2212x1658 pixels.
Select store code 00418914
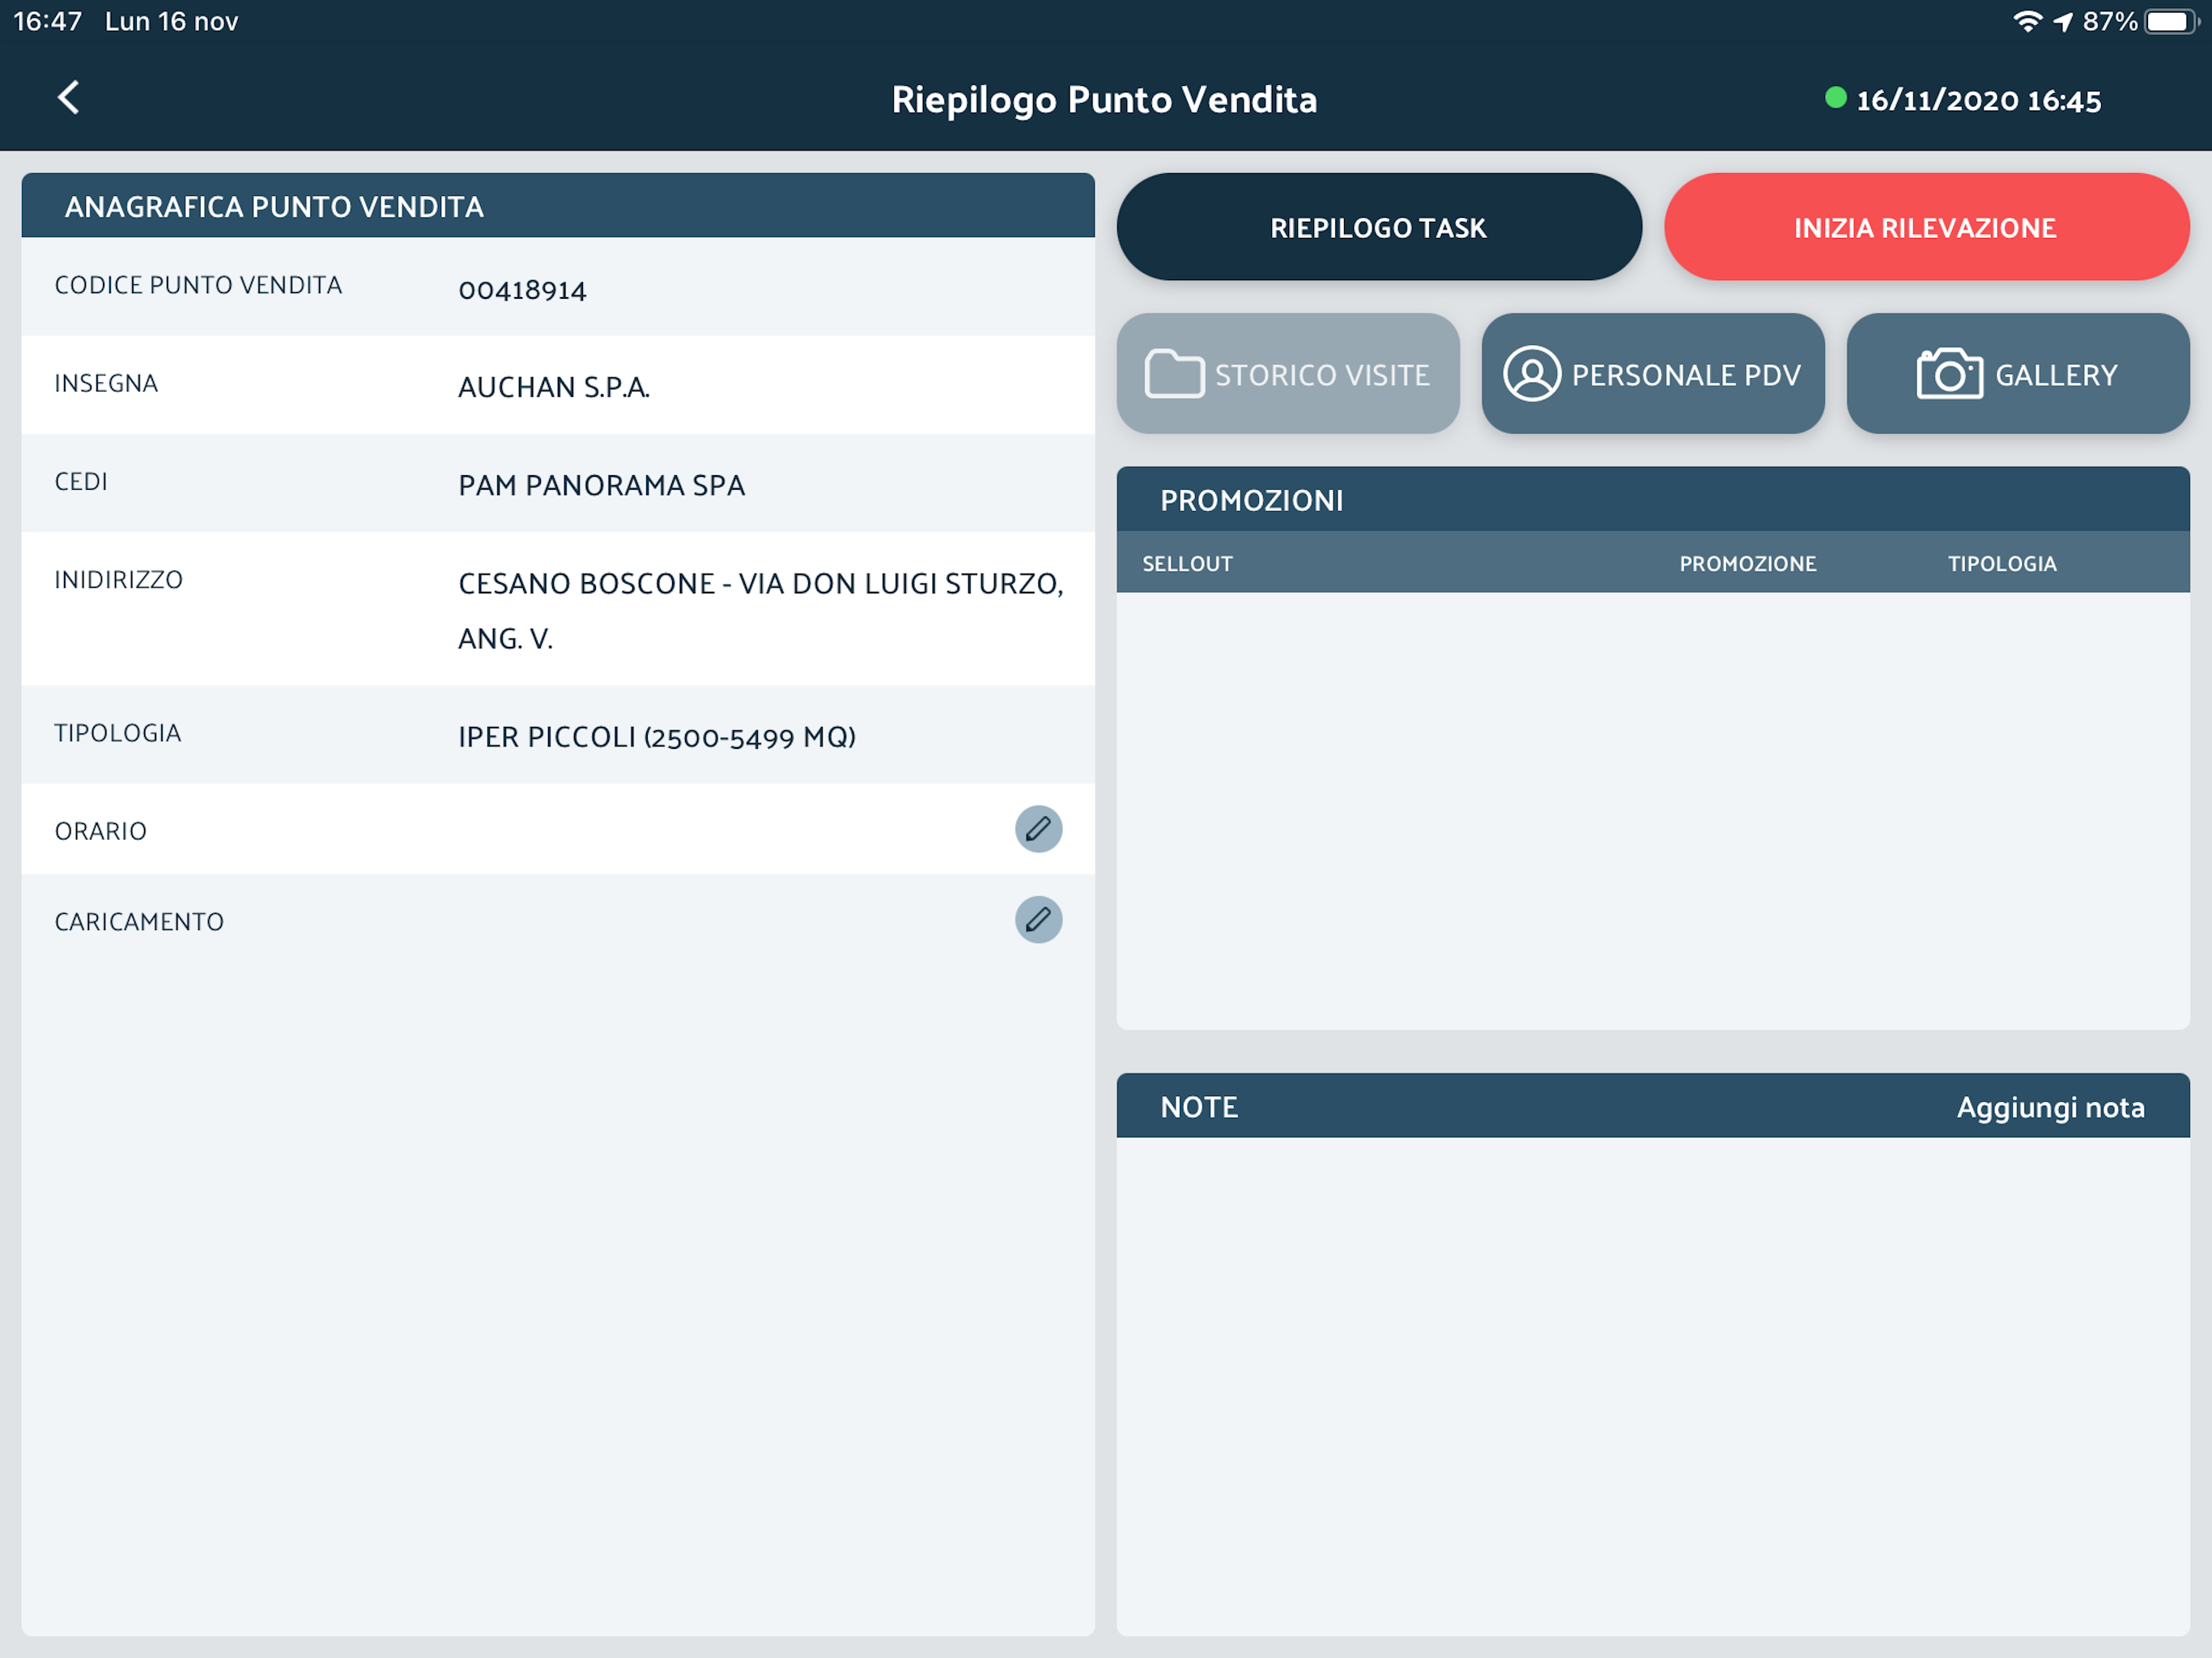(x=522, y=290)
